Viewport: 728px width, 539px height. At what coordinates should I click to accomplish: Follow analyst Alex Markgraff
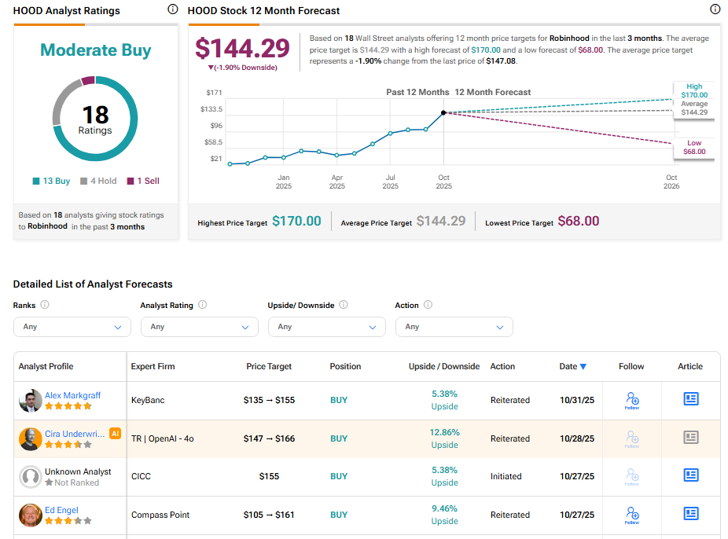[x=631, y=401]
